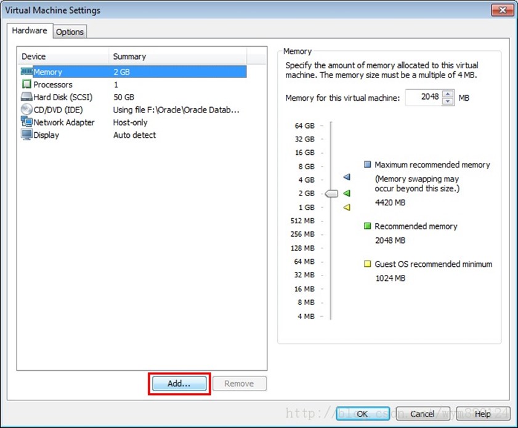518x428 pixels.
Task: Select the Network Adapter row
Action: [134, 122]
